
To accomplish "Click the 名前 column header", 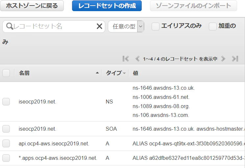I will point(24,73).
